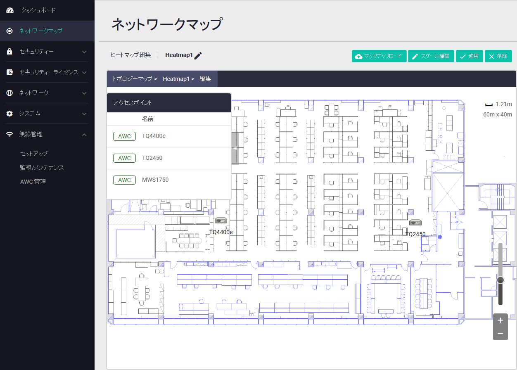Click the map zoom slider handle
517x370 pixels.
500,280
